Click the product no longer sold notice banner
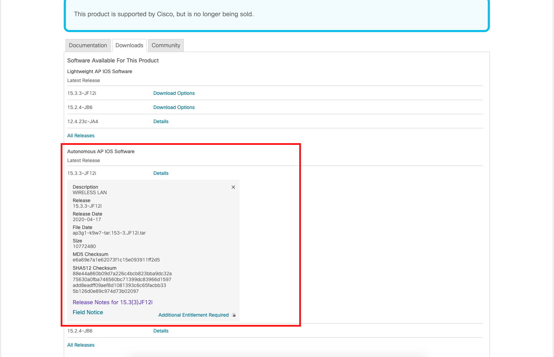554x357 pixels. pyautogui.click(x=277, y=15)
